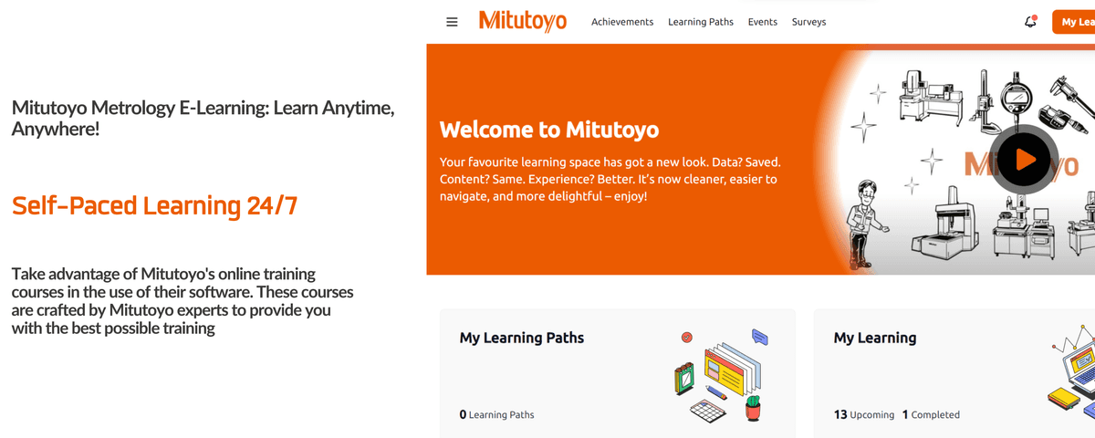View the 1 Completed course
1095x438 pixels.
pyautogui.click(x=931, y=414)
